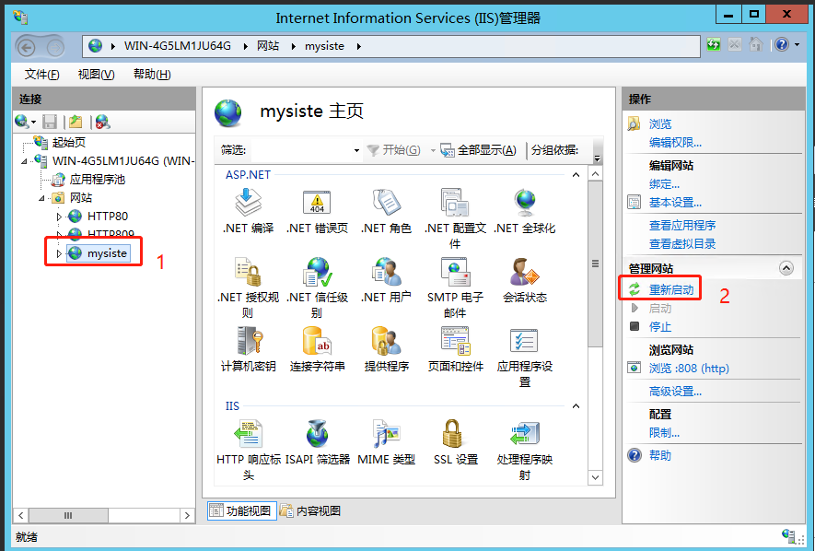Image resolution: width=815 pixels, height=551 pixels.
Task: Click the disconnect globe icon in 连接 toolbar
Action: [102, 123]
